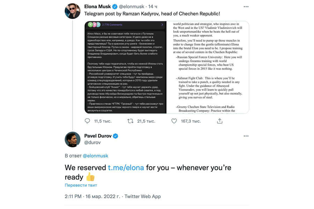314x209 pixels.
Task: Like the Telegram post tweet with heart icon
Action: coord(174,121)
